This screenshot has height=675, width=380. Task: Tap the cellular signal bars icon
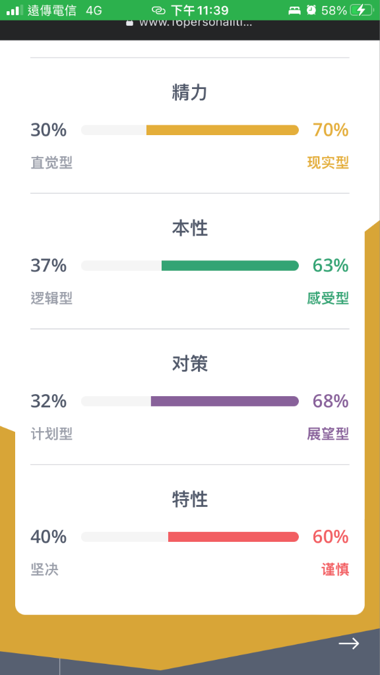click(x=15, y=11)
